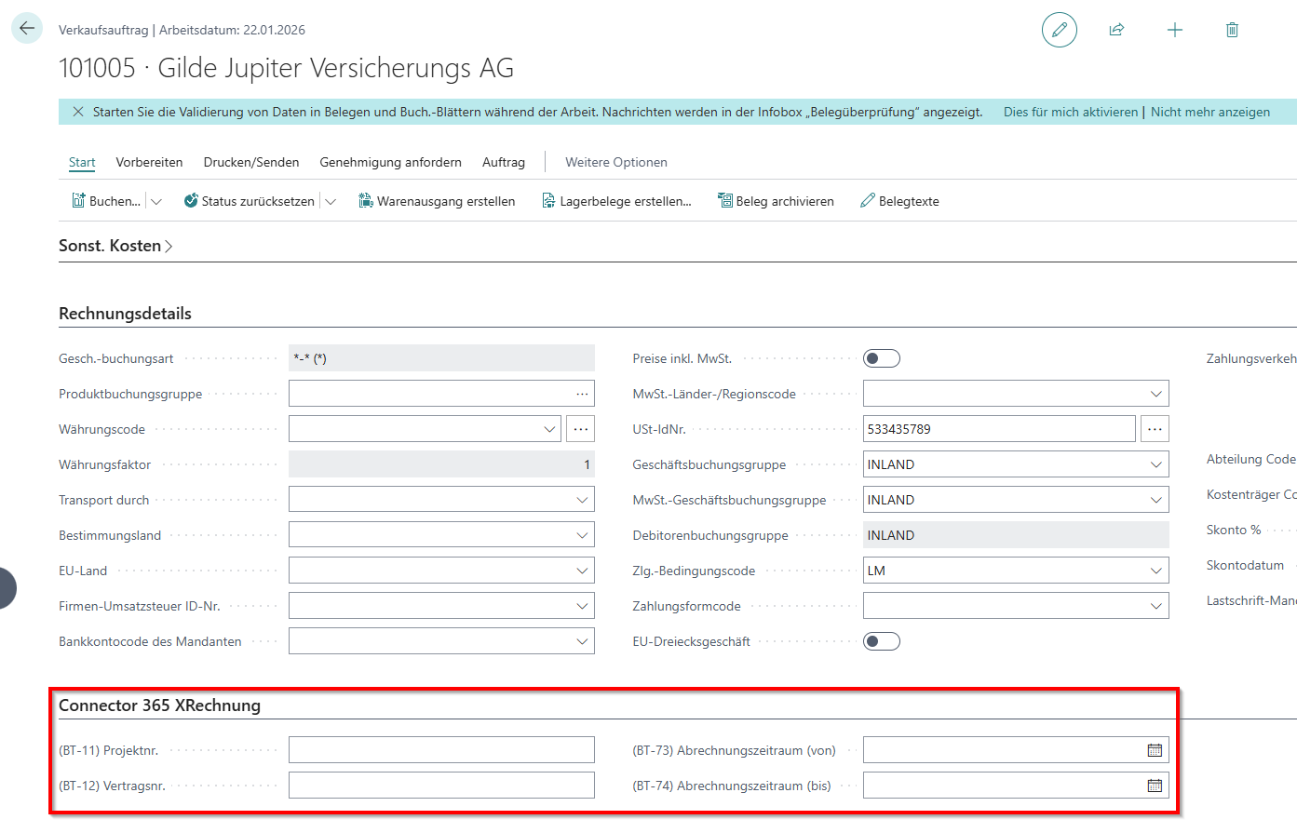Click the Nicht mehr anzeigen link
Viewport: 1297px width, 833px height.
pyautogui.click(x=1210, y=112)
